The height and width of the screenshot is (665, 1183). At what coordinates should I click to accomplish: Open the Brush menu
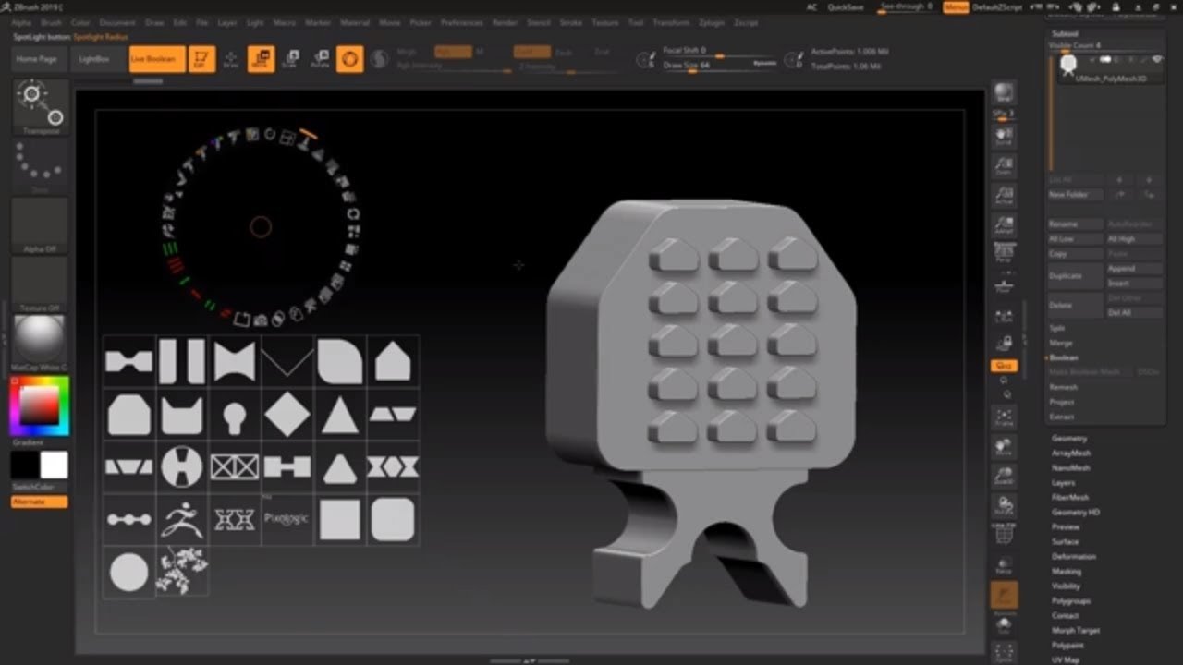tap(52, 22)
